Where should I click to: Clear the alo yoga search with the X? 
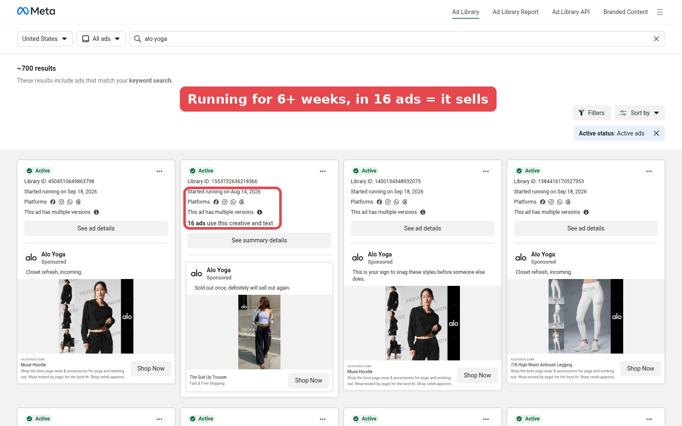pyautogui.click(x=656, y=39)
